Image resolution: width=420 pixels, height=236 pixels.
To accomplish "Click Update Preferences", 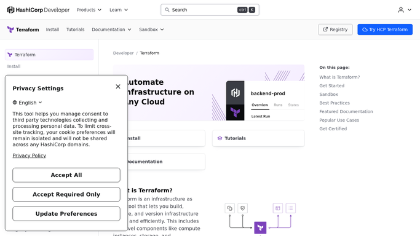I will (x=66, y=214).
